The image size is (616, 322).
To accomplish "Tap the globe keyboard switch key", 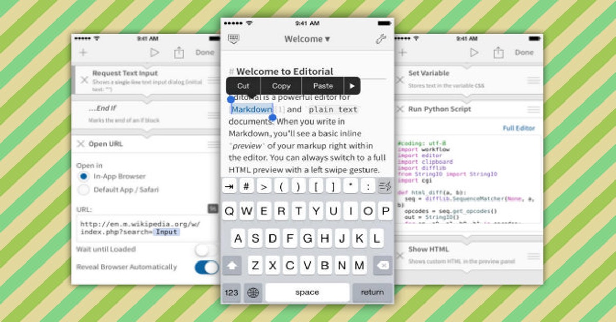I will (253, 293).
